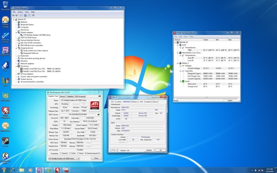Click the horizontal scrollbar thumb in HWMonitor

point(207,97)
